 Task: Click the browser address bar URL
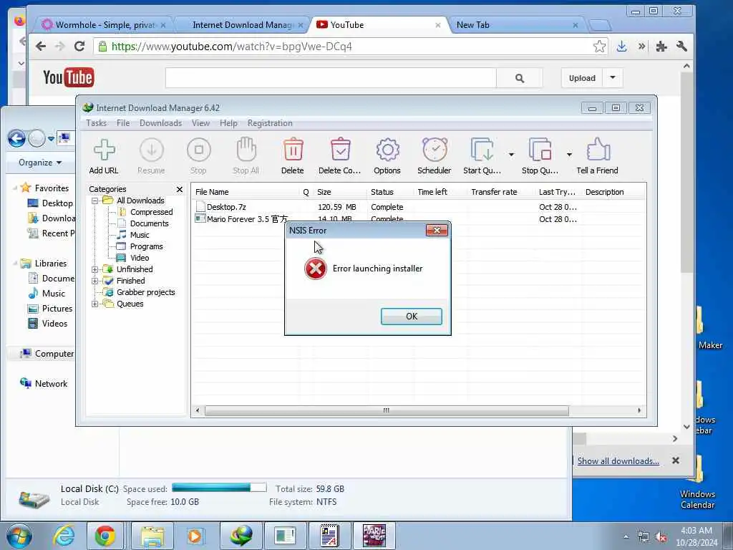coord(231,47)
